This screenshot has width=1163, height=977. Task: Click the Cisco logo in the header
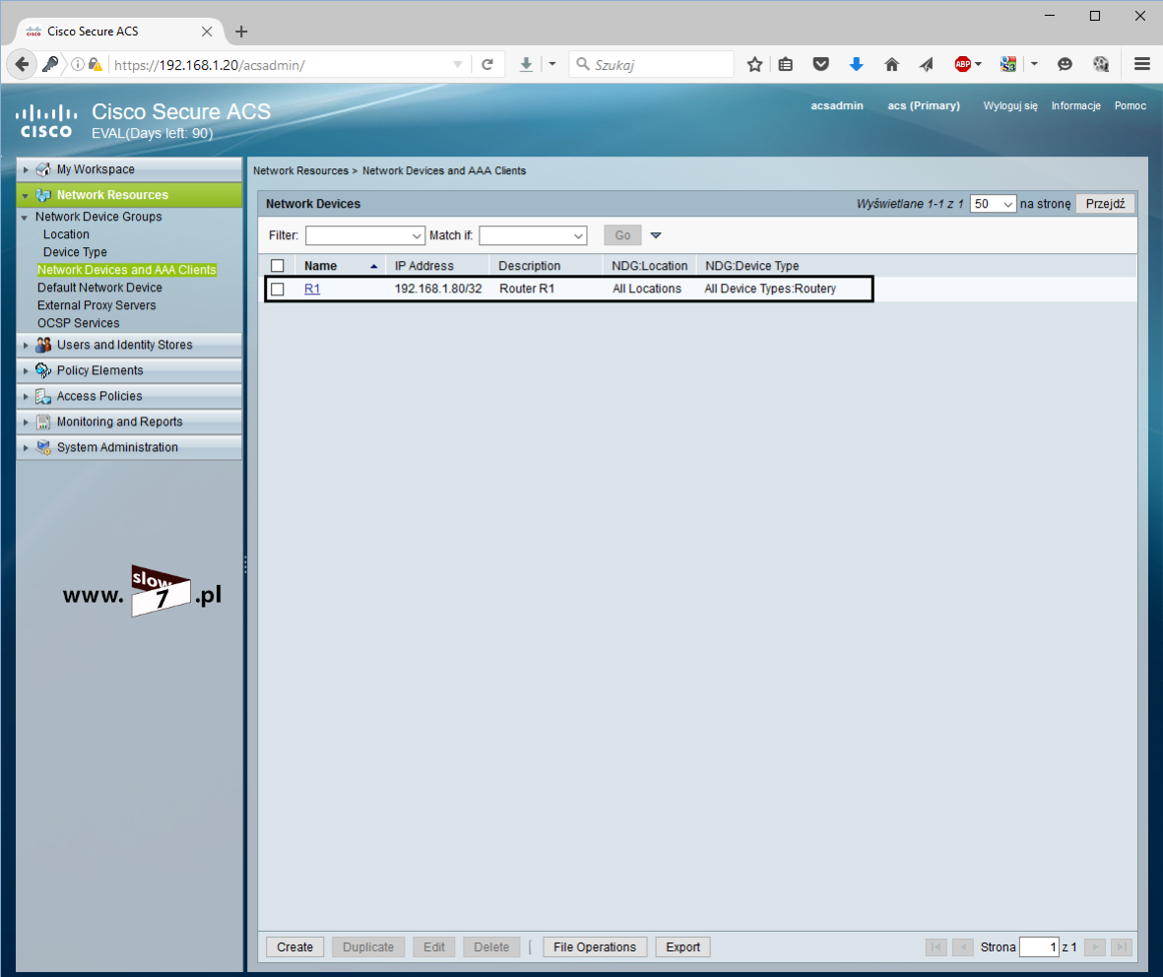pyautogui.click(x=46, y=122)
